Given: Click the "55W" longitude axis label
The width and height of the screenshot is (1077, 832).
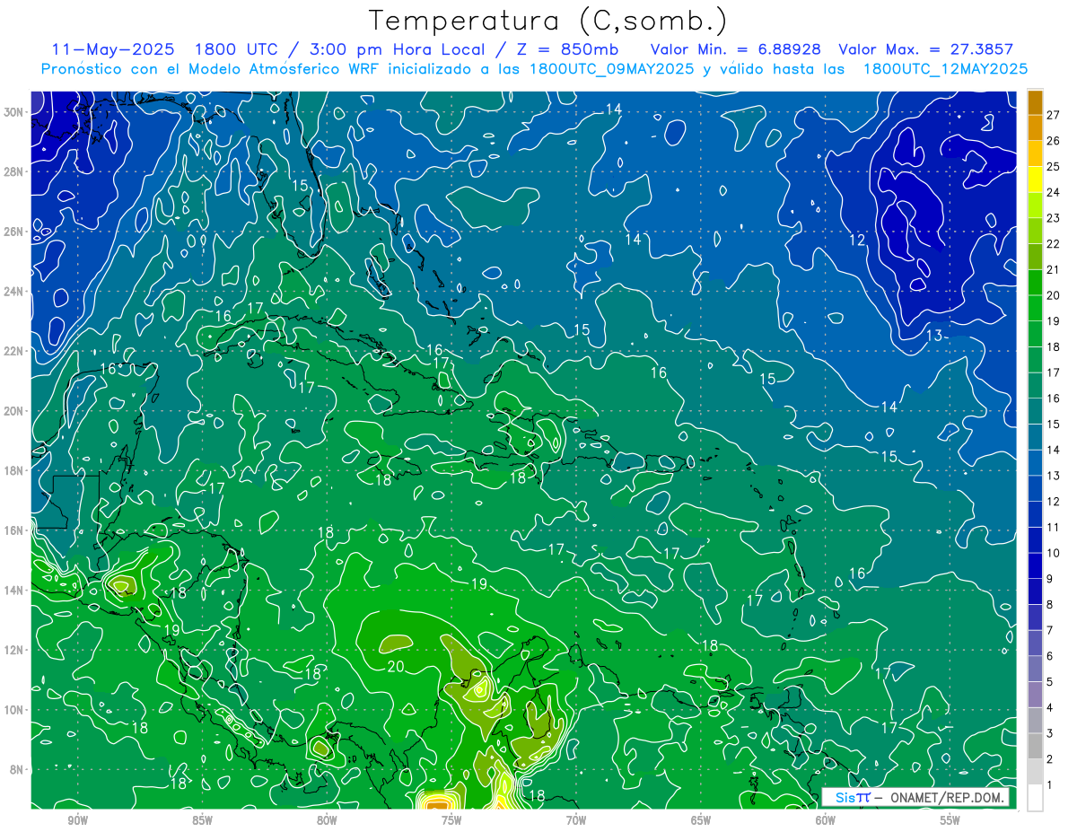Looking at the screenshot, I should tap(950, 820).
